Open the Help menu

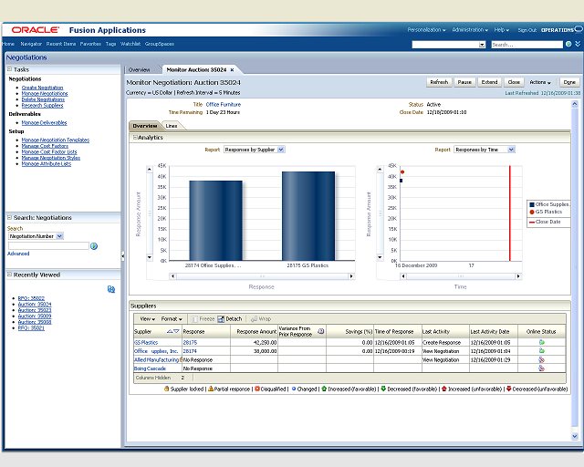pyautogui.click(x=502, y=30)
